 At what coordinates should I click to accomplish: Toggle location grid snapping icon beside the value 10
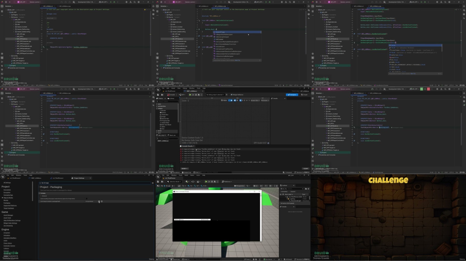tap(189, 186)
